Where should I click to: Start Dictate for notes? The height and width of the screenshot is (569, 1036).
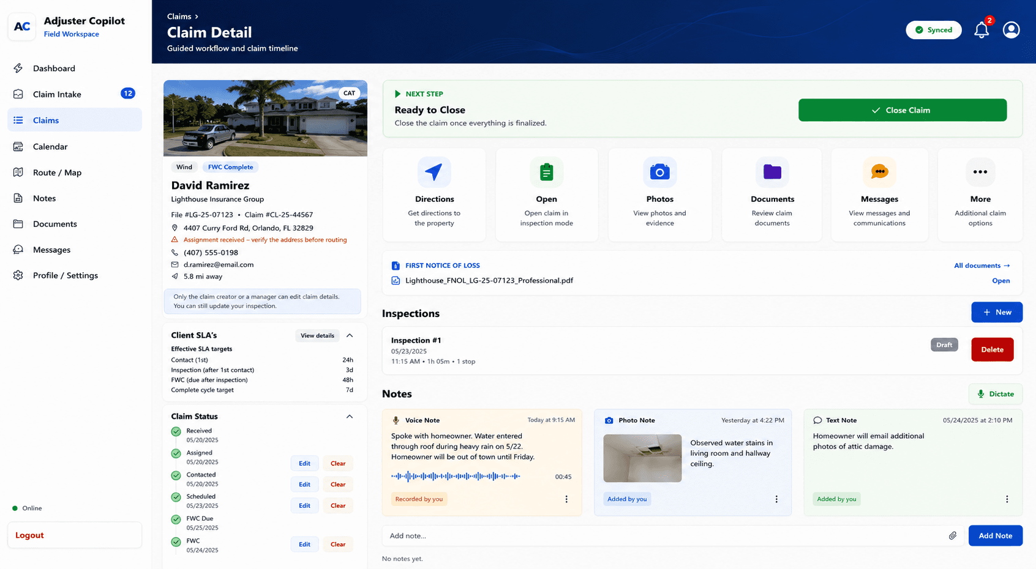[x=996, y=394]
